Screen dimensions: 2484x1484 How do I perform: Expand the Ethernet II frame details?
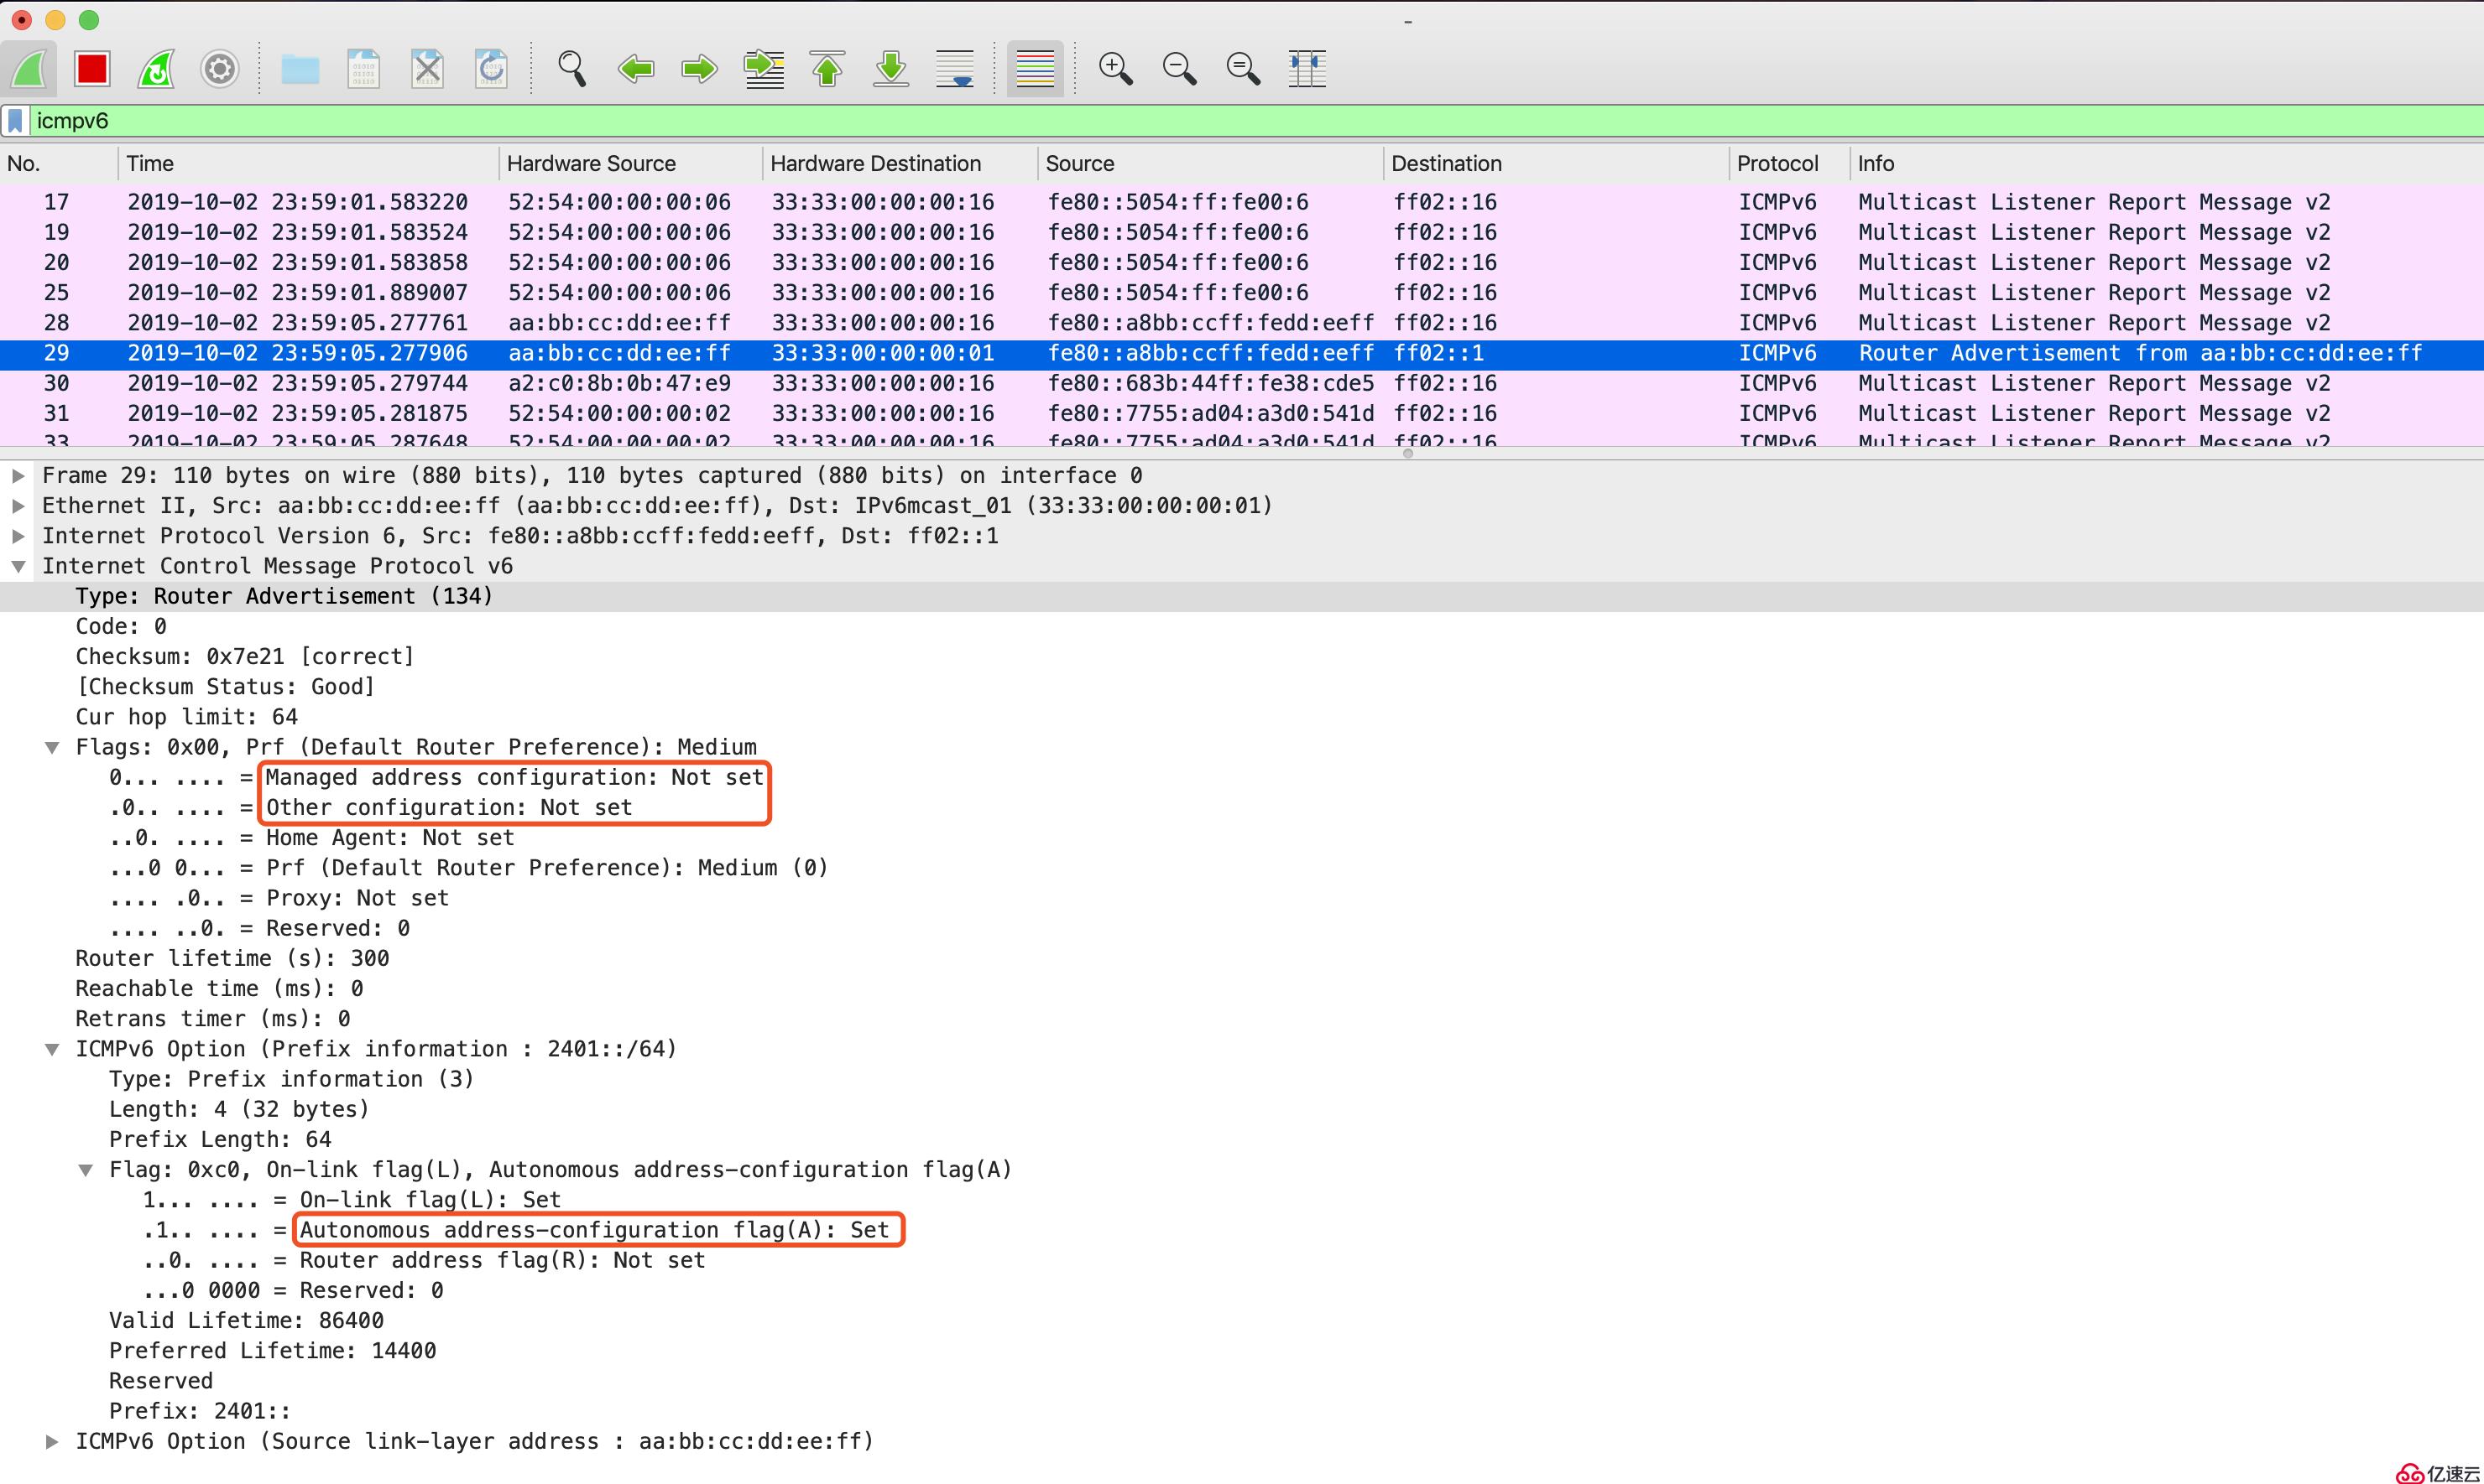(x=16, y=506)
